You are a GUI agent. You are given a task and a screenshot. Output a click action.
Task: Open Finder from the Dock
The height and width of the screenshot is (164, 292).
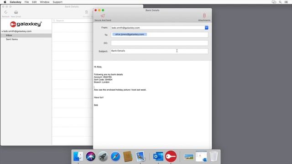(x=78, y=156)
